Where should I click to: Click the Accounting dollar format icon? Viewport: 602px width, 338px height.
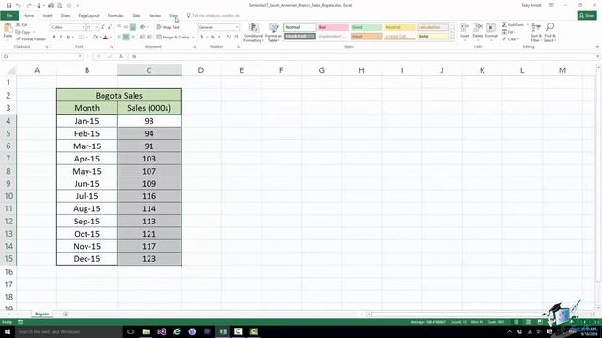202,37
